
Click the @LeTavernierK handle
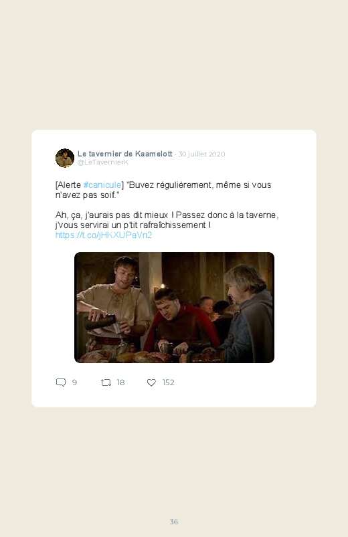(103, 163)
